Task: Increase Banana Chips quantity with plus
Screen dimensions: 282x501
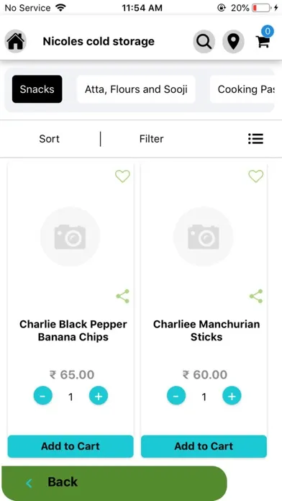Action: point(99,396)
